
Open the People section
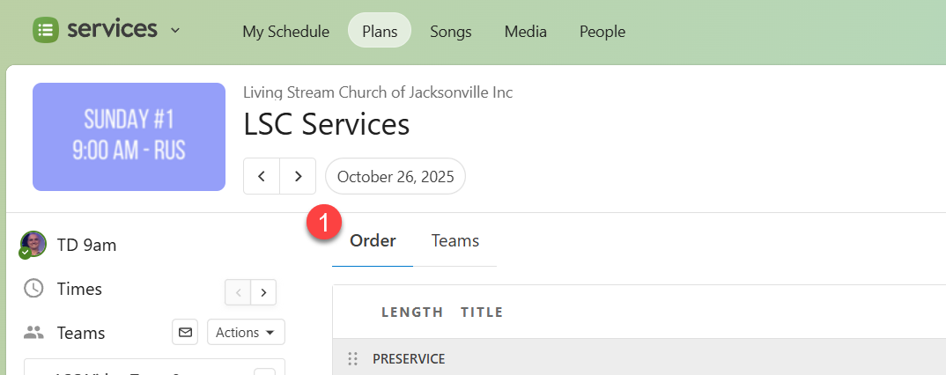pos(602,32)
